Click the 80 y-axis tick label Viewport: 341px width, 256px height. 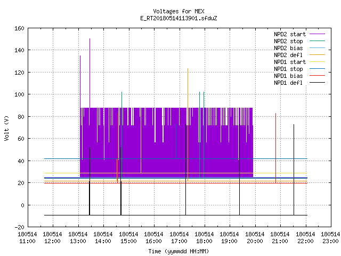21,117
